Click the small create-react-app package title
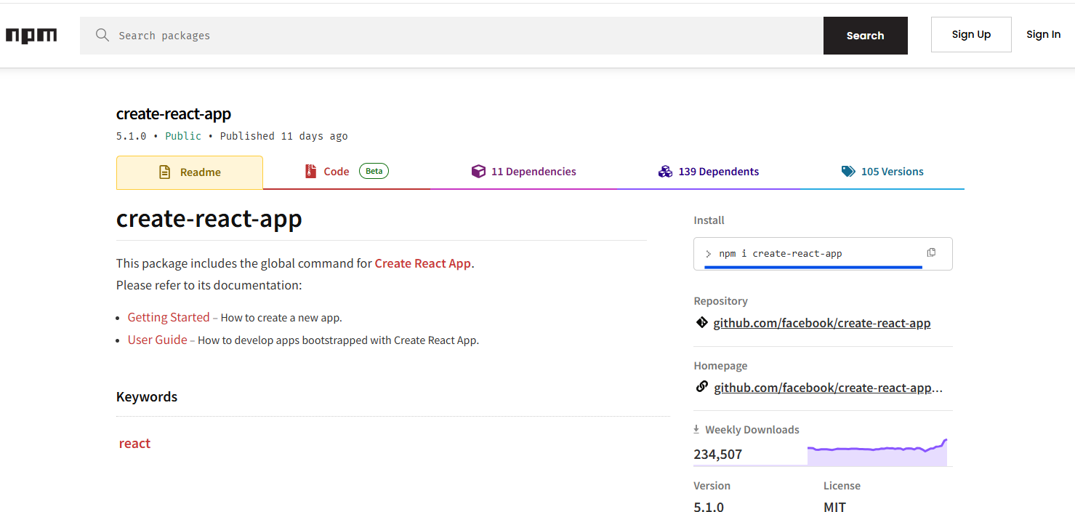The height and width of the screenshot is (512, 1075). pyautogui.click(x=174, y=113)
